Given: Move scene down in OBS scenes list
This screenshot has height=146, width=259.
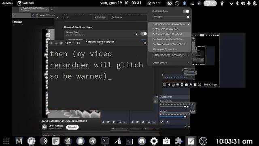Looking at the screenshot, I should (x=125, y=122).
